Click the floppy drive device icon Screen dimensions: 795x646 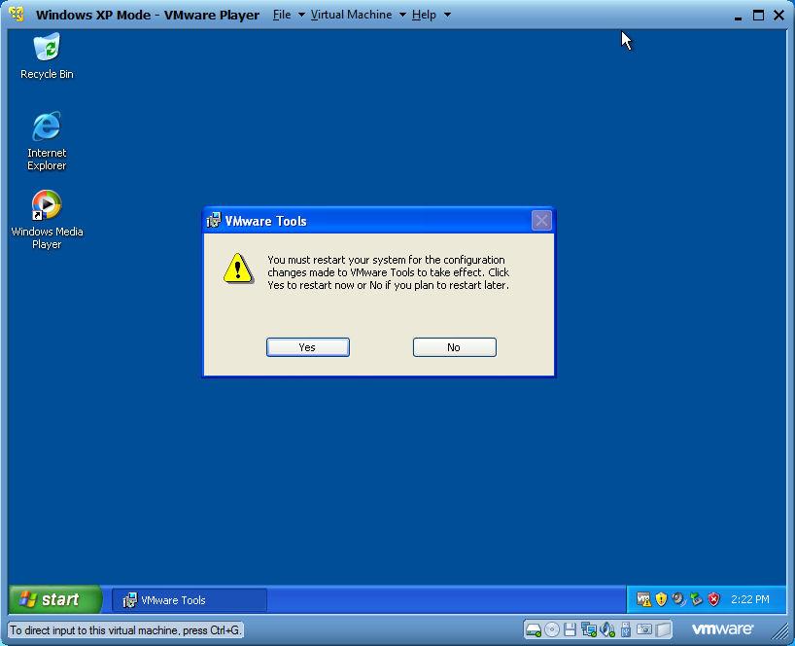[570, 629]
